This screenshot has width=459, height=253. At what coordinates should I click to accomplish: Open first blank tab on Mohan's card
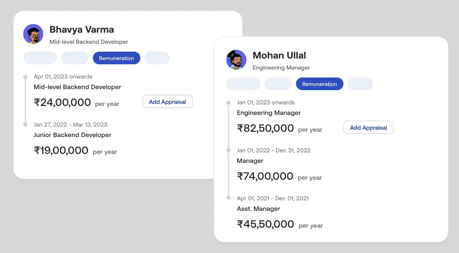pos(243,84)
